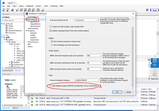Expand the sys schema node
The height and width of the screenshot is (111, 159).
click(x=2, y=35)
